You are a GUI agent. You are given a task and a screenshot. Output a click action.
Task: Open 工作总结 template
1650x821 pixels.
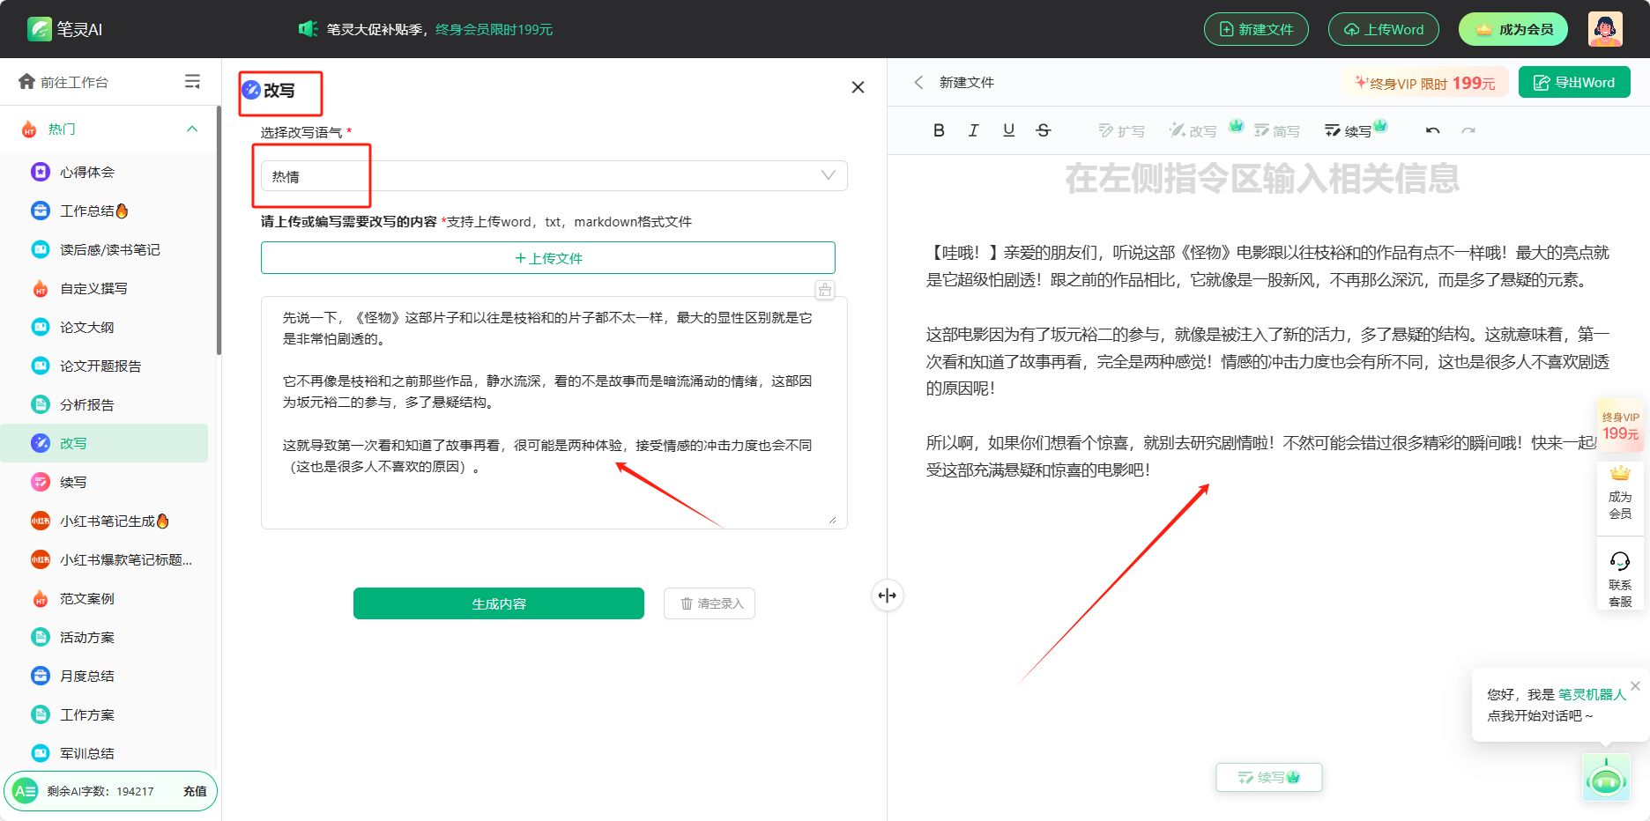coord(104,211)
